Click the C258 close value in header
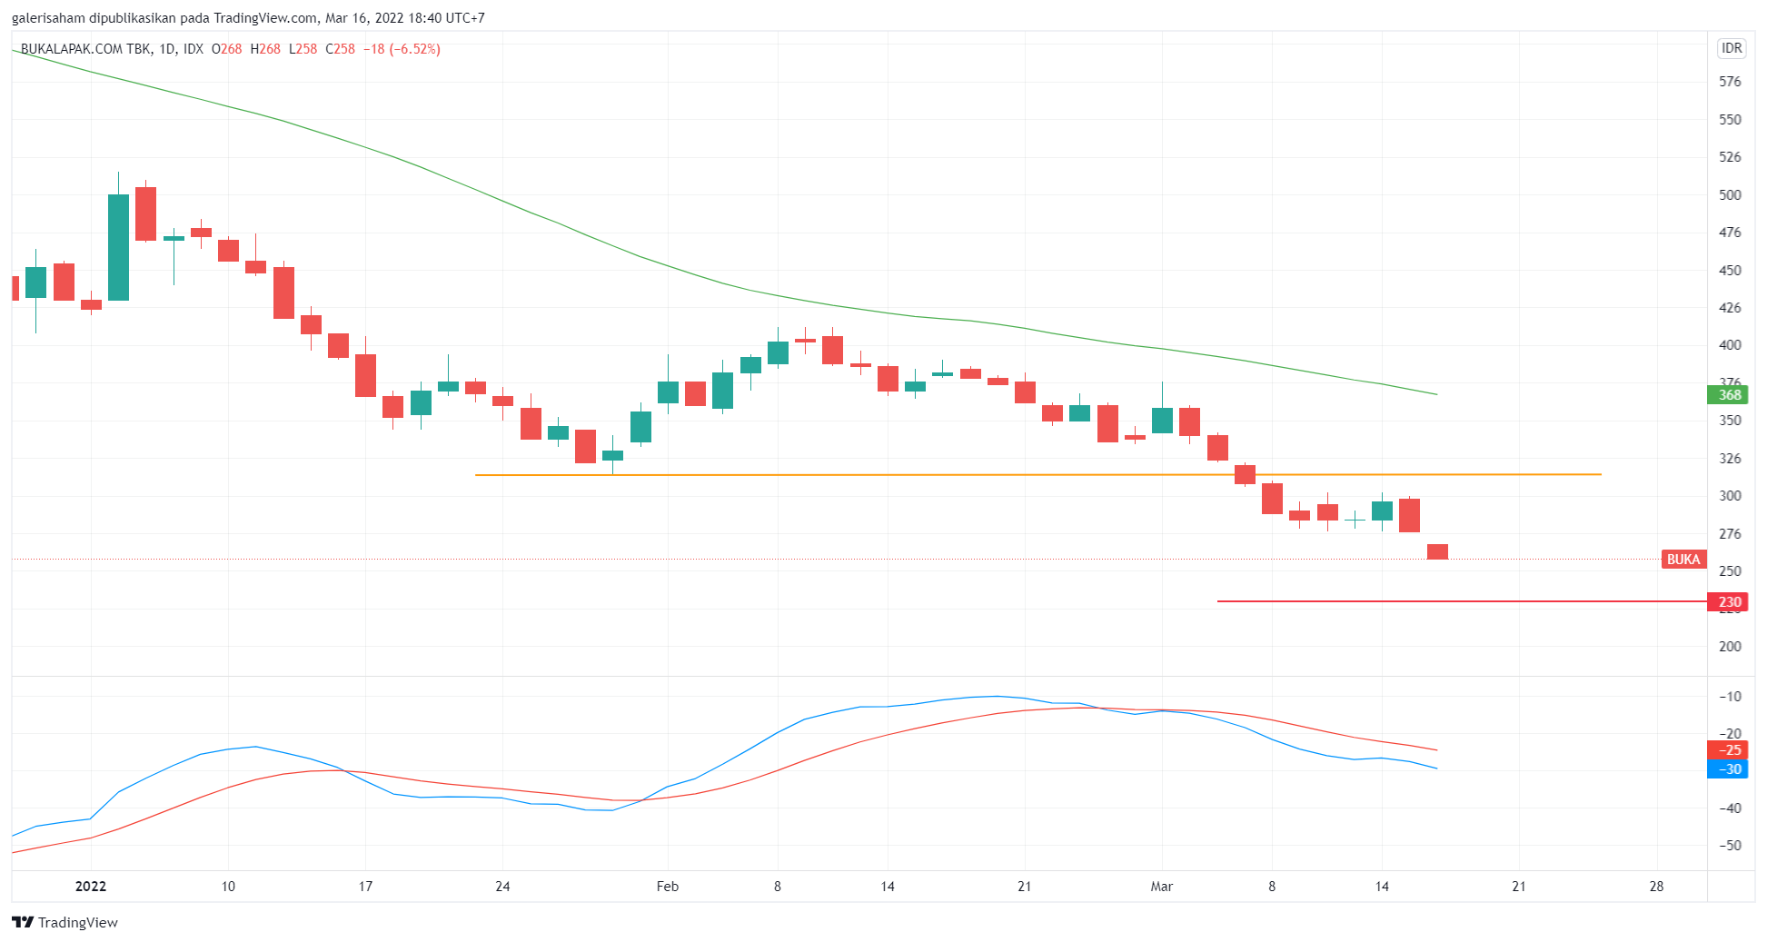Screen dimensions: 1767x942 (341, 49)
